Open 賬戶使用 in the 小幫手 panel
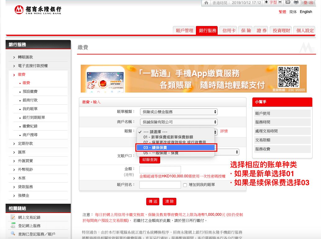The image size is (321, 239). pos(282,114)
